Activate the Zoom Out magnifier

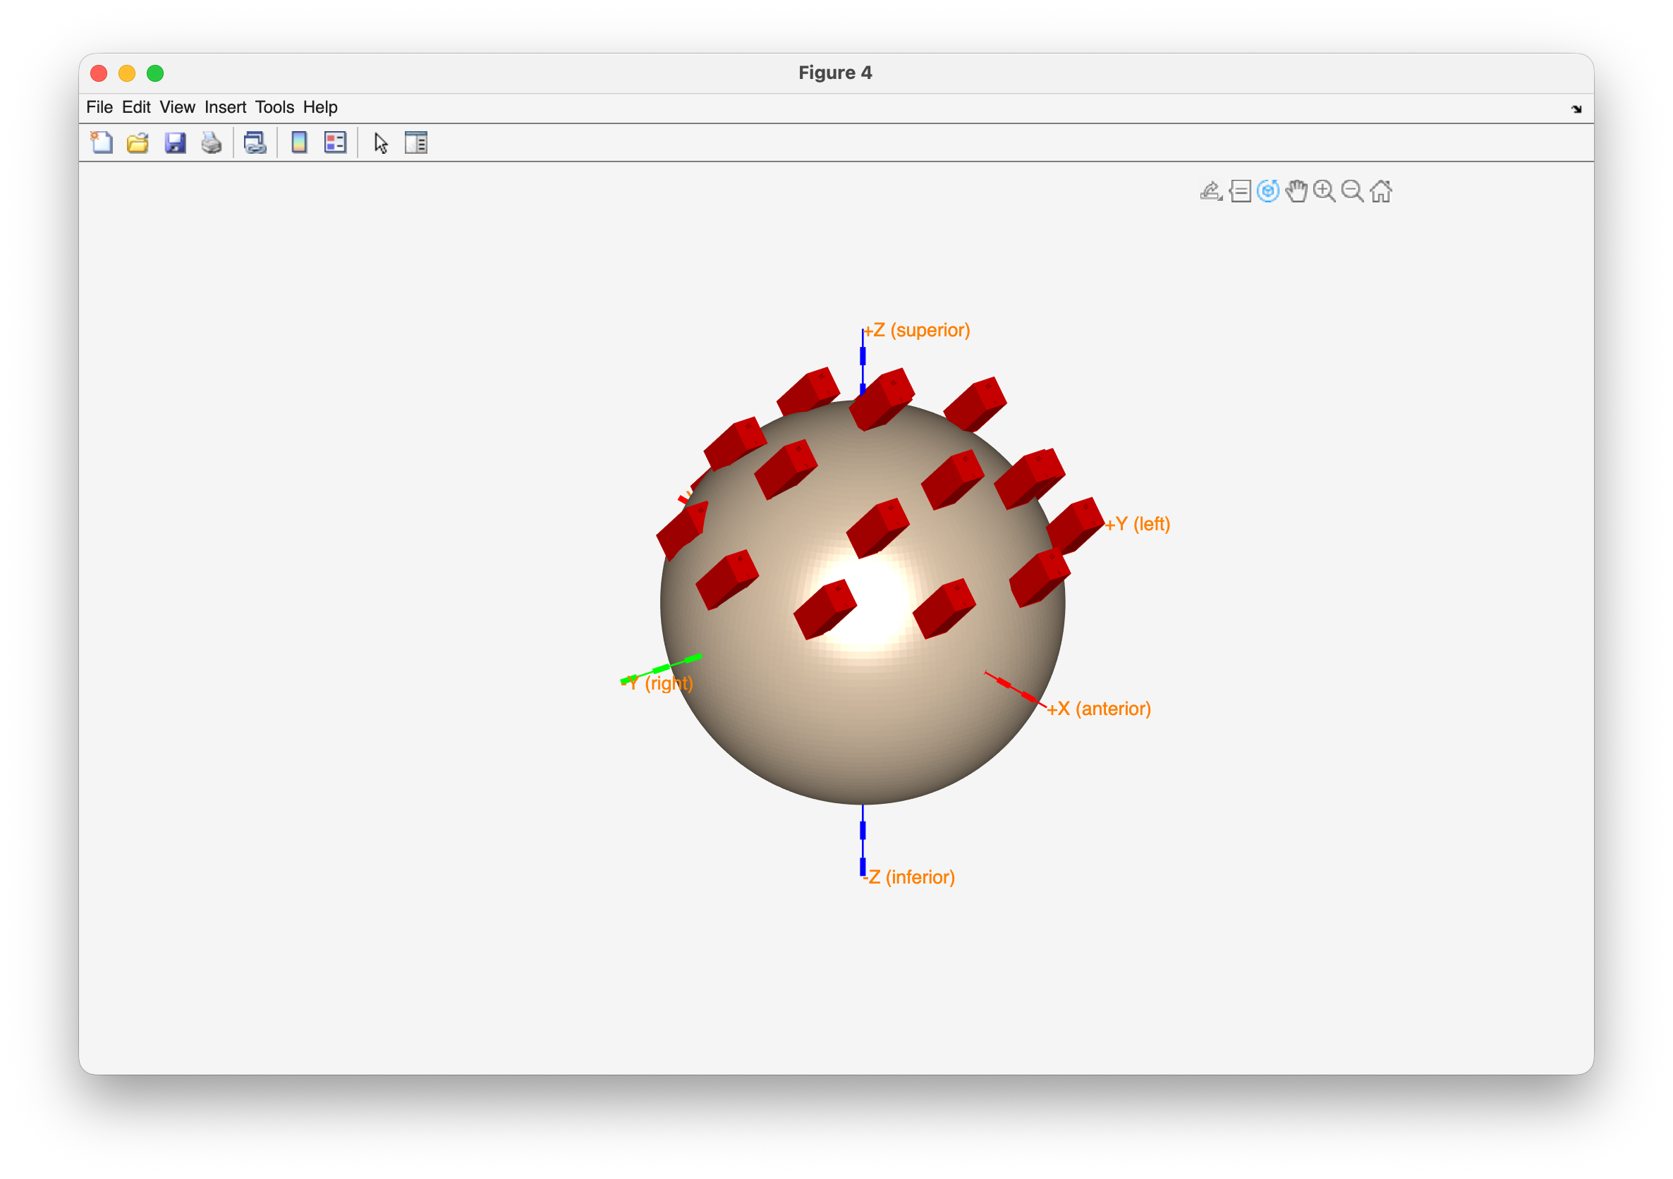coord(1352,192)
